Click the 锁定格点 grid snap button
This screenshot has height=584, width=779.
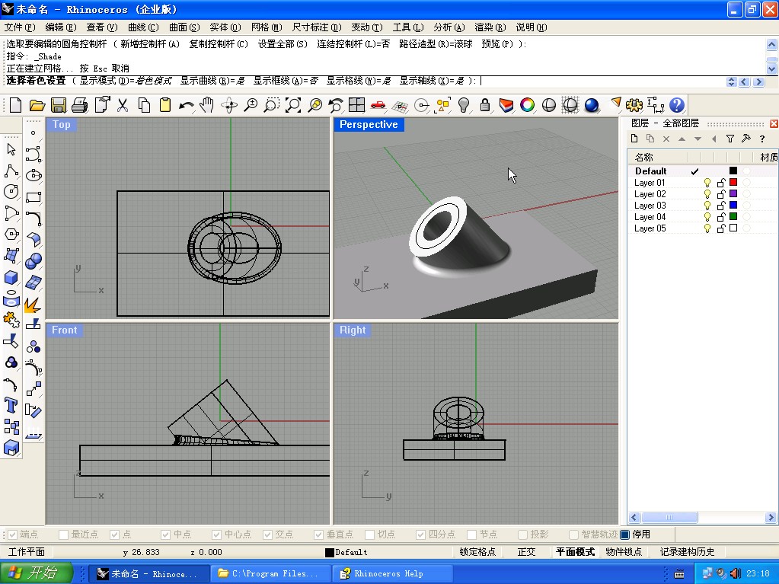(x=477, y=552)
